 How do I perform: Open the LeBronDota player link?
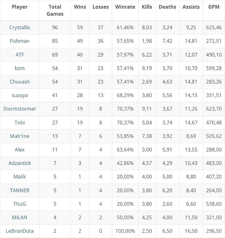tap(20, 231)
